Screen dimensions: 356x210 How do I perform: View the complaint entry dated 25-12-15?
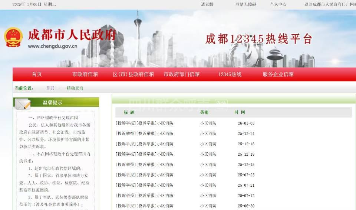(x=144, y=165)
